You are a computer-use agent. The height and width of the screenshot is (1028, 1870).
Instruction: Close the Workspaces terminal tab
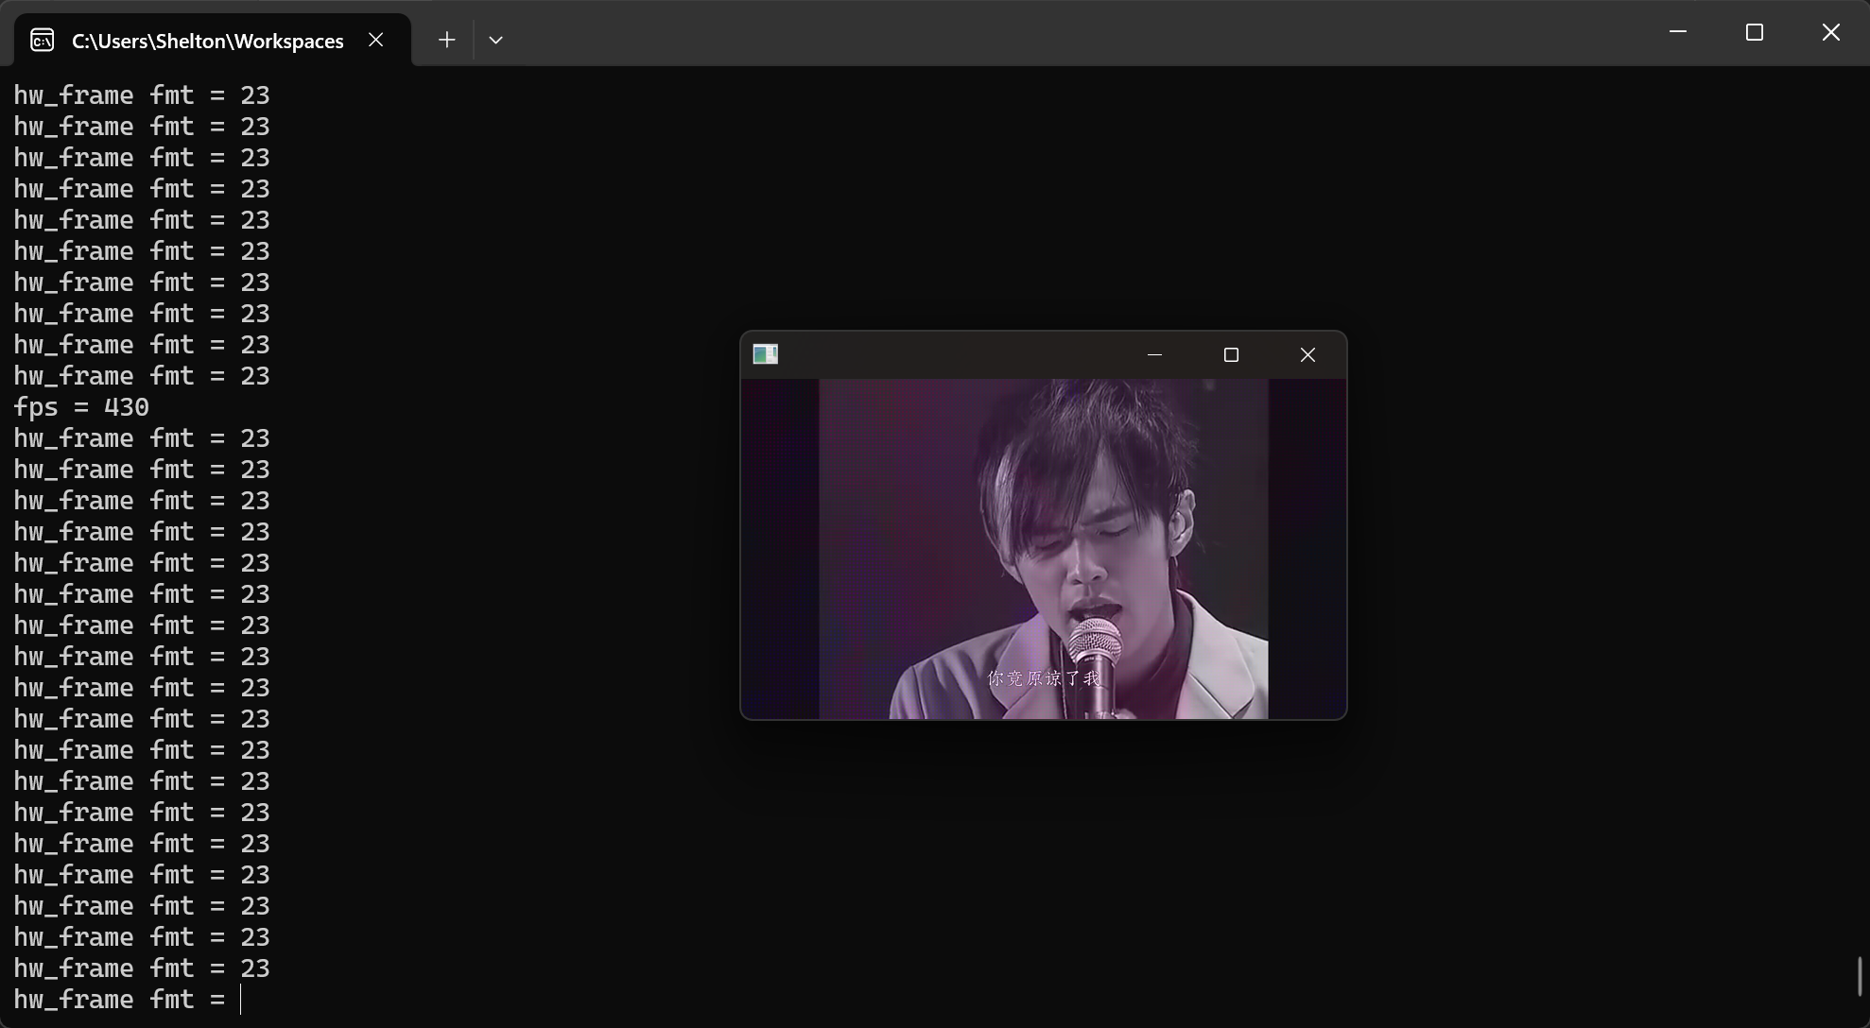(376, 40)
